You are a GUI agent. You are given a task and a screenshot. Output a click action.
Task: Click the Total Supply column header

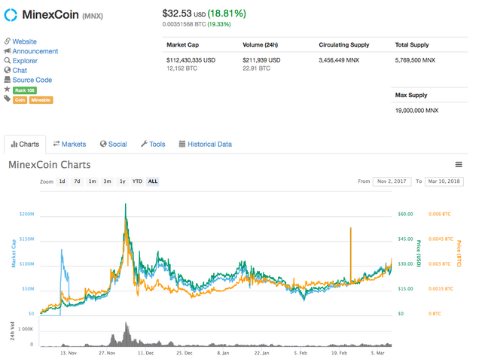[x=412, y=45]
